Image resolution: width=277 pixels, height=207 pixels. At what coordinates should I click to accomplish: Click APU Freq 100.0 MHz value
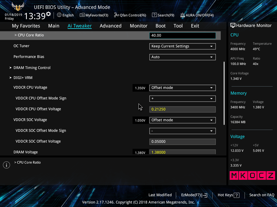coord(238,64)
